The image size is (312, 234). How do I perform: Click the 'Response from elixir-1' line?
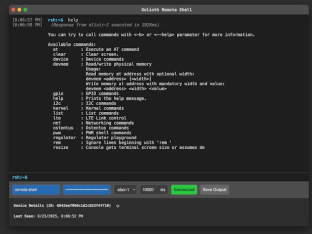point(105,25)
